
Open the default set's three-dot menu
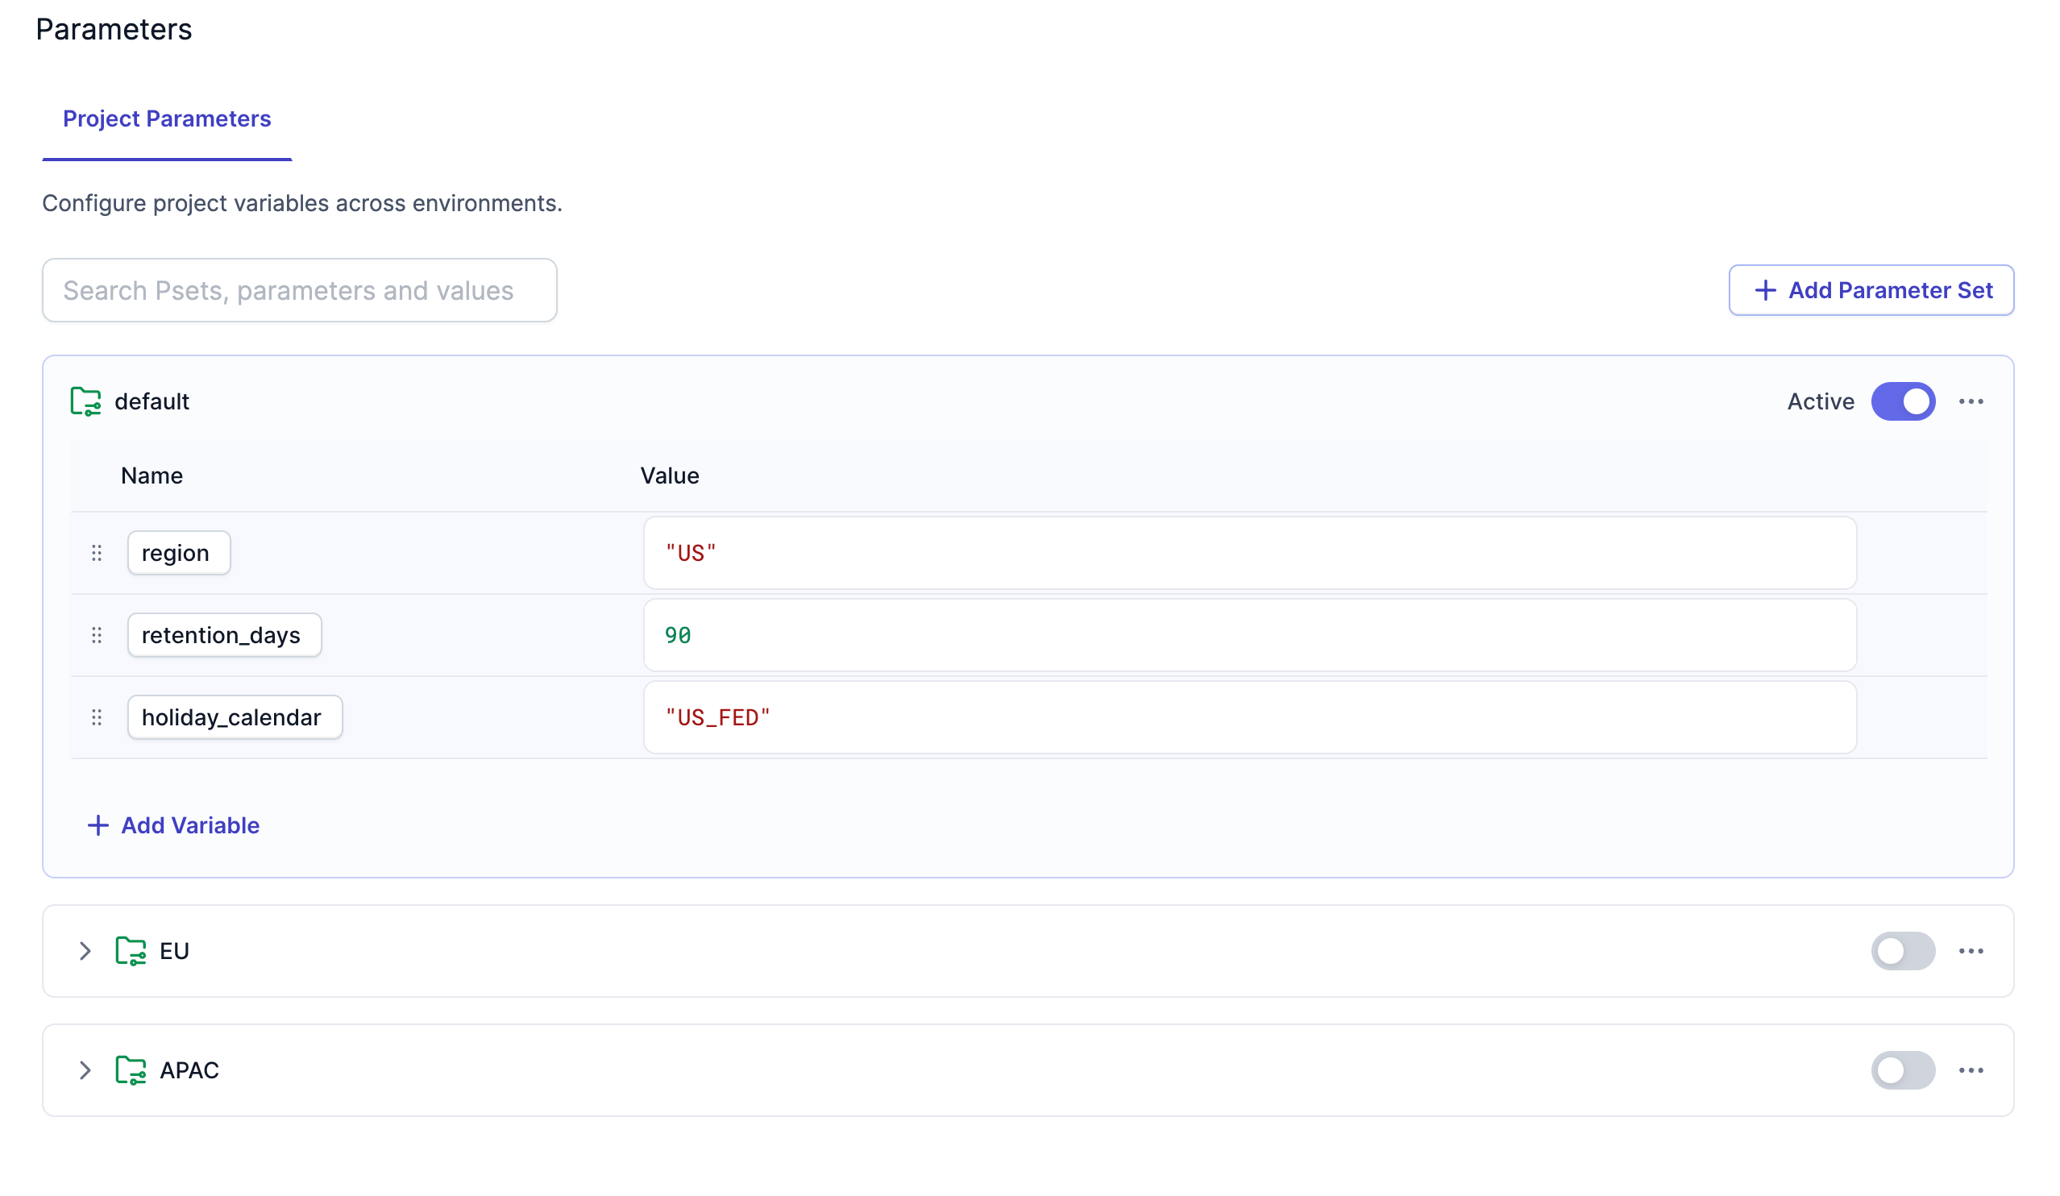pyautogui.click(x=1971, y=401)
